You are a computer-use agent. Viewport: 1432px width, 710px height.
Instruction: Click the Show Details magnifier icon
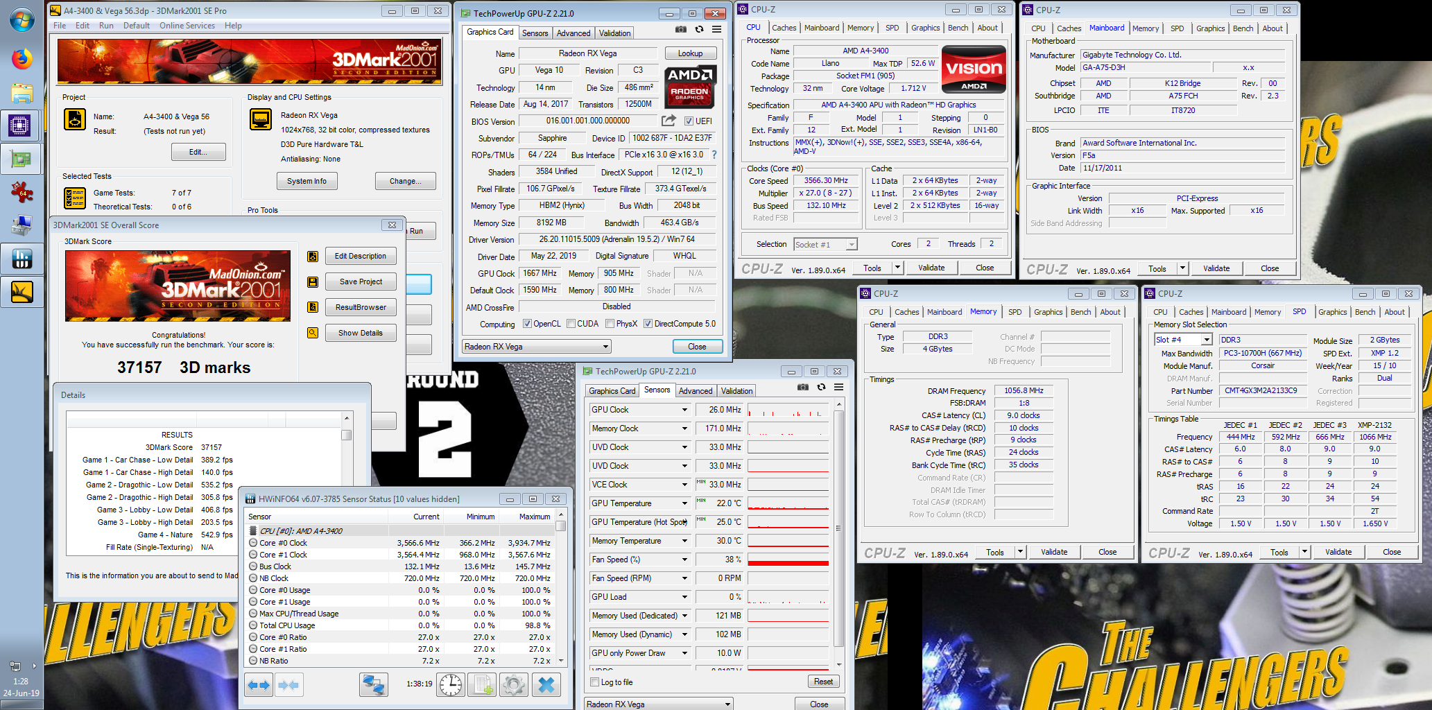pos(313,333)
